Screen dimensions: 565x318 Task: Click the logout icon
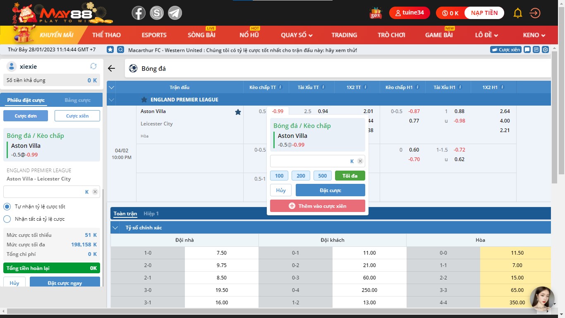(x=535, y=13)
